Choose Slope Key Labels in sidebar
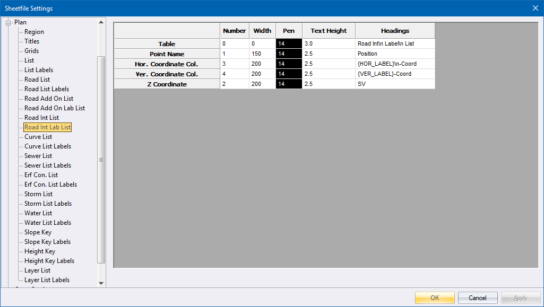 click(x=47, y=242)
